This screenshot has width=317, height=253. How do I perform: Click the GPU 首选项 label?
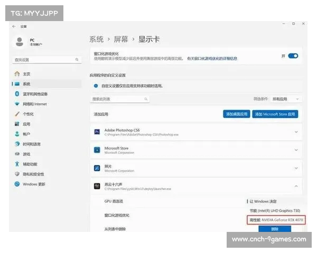(114, 201)
